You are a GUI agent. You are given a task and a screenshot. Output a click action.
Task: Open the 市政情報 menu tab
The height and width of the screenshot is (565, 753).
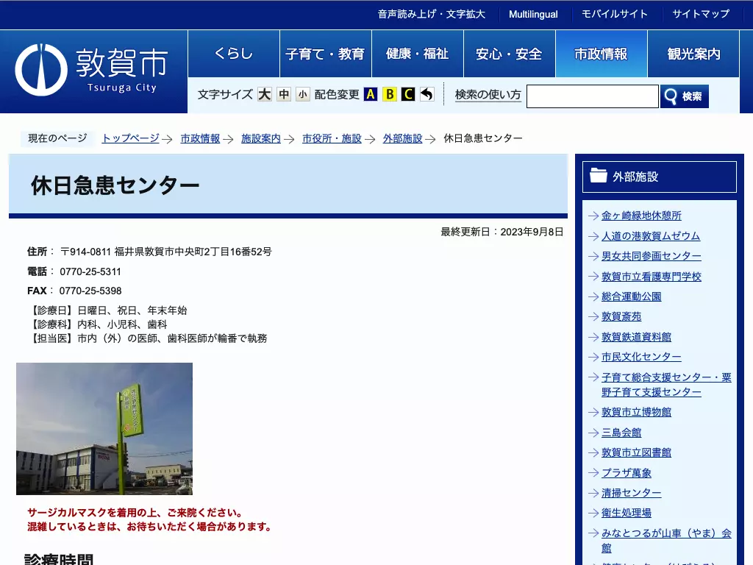click(x=602, y=53)
